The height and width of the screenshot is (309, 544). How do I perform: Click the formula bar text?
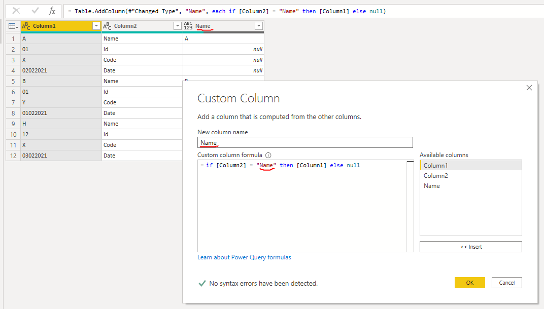[x=227, y=11]
